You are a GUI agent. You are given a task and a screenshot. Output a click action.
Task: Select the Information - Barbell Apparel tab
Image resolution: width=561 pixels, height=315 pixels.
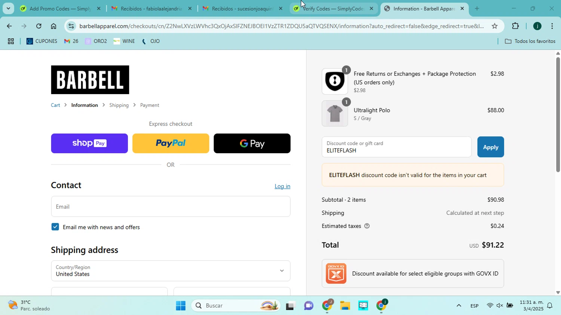(x=424, y=8)
